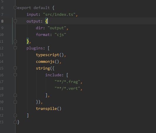Click the transpile() call
The width and height of the screenshot is (156, 133).
pos(49,108)
